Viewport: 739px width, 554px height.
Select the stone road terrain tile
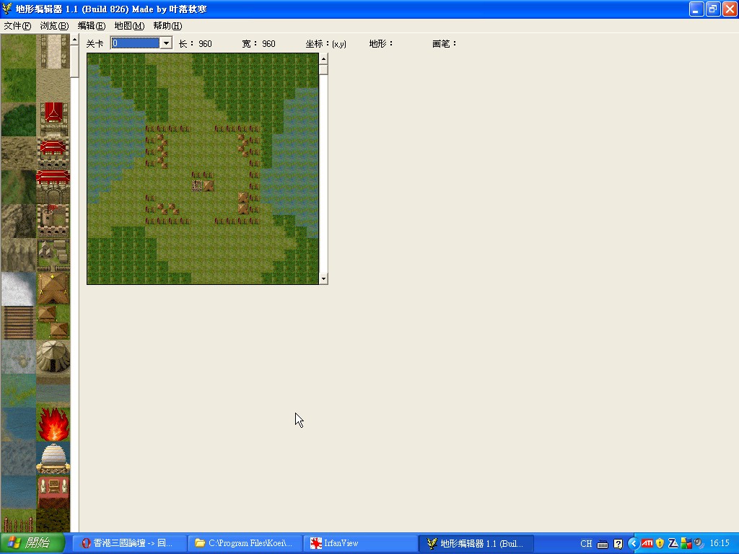53,51
